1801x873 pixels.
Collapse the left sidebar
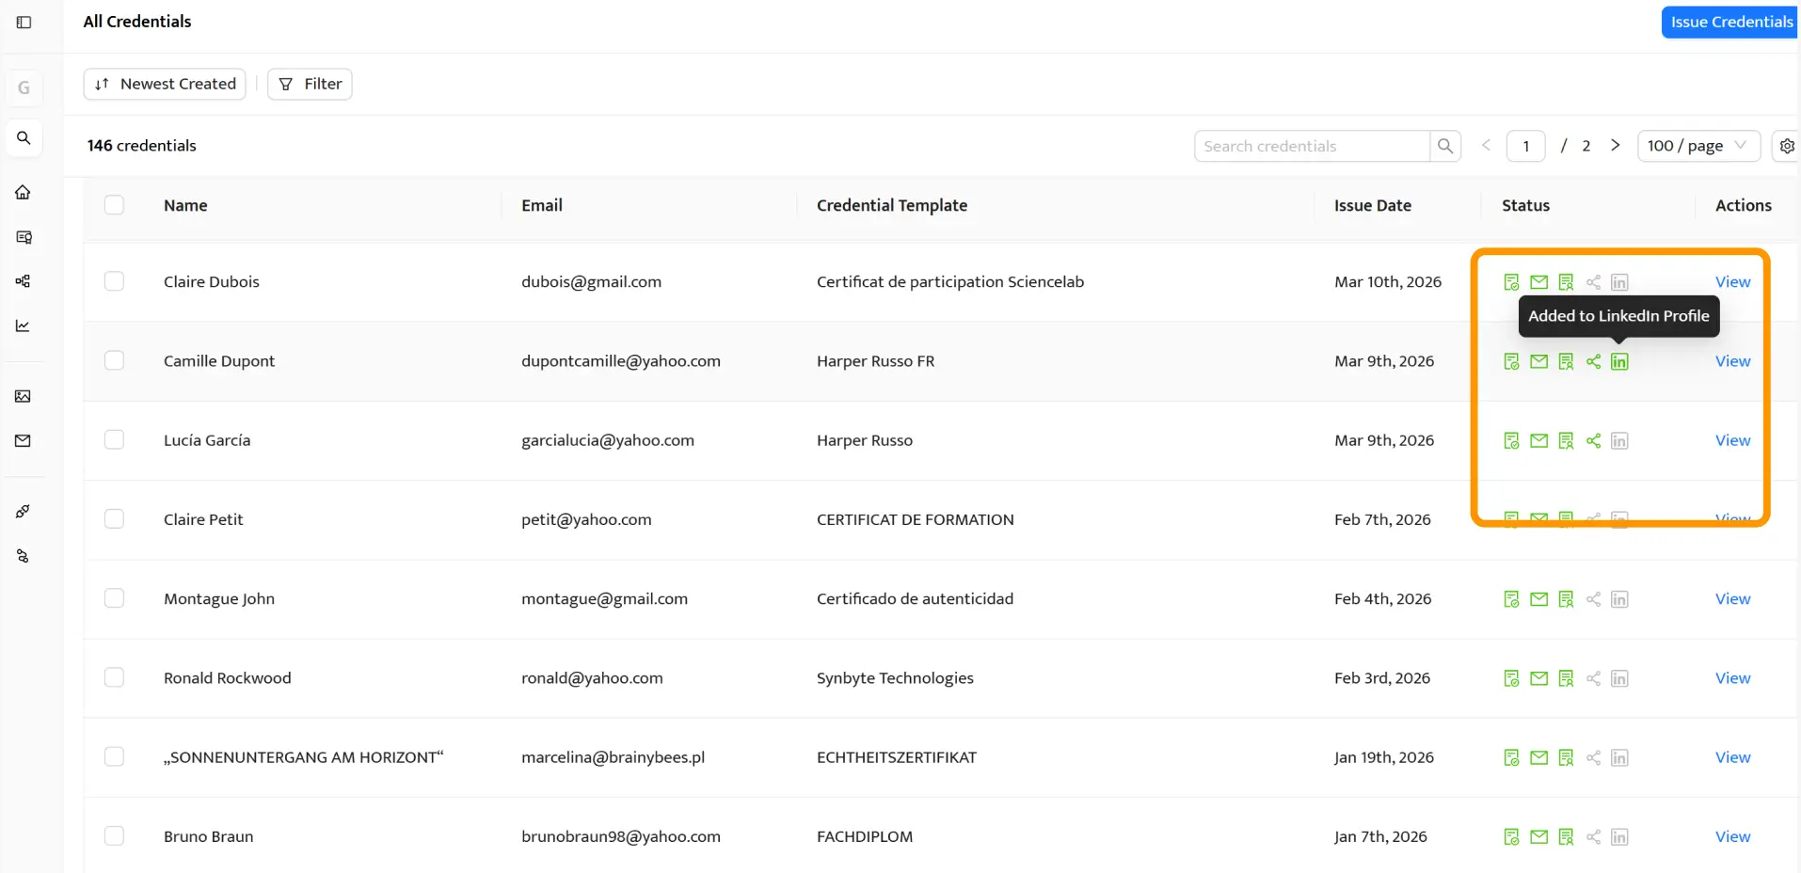pyautogui.click(x=24, y=23)
